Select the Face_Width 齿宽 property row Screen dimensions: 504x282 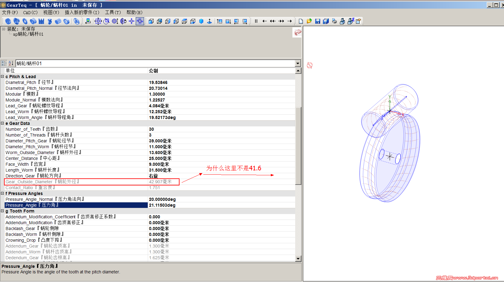pos(150,164)
